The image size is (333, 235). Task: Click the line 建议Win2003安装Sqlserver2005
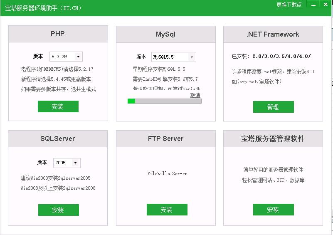click(x=55, y=178)
